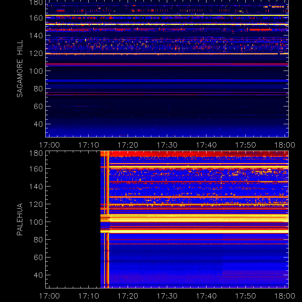Click 17:10 time label of Sagamore Hill plot
Image resolution: width=302 pixels, height=302 pixels.
89,145
